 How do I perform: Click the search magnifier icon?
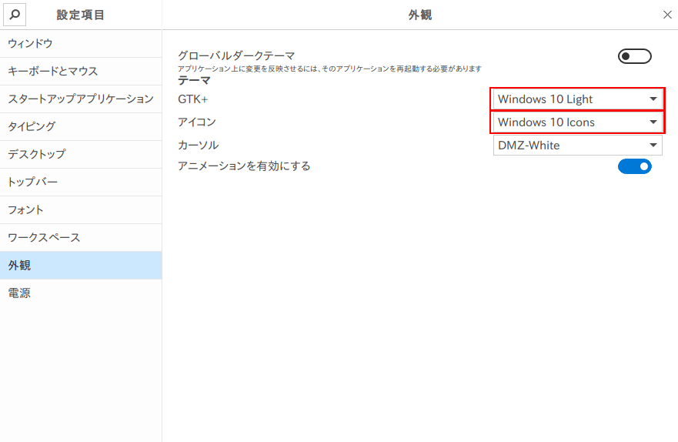(x=15, y=15)
